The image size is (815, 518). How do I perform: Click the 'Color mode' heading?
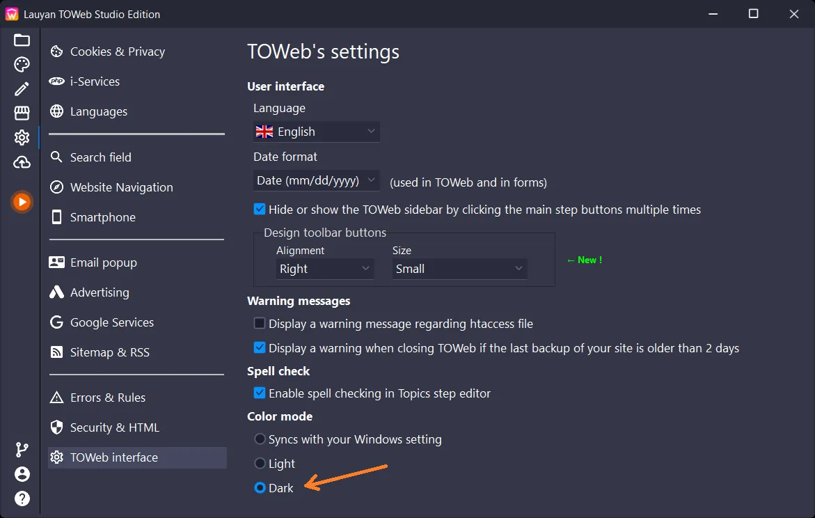tap(280, 416)
